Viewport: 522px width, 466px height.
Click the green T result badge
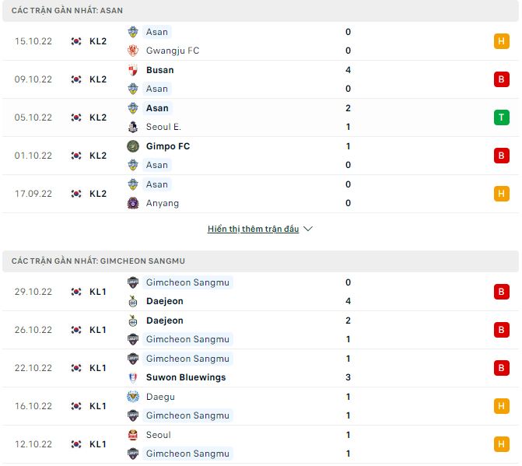tap(501, 117)
